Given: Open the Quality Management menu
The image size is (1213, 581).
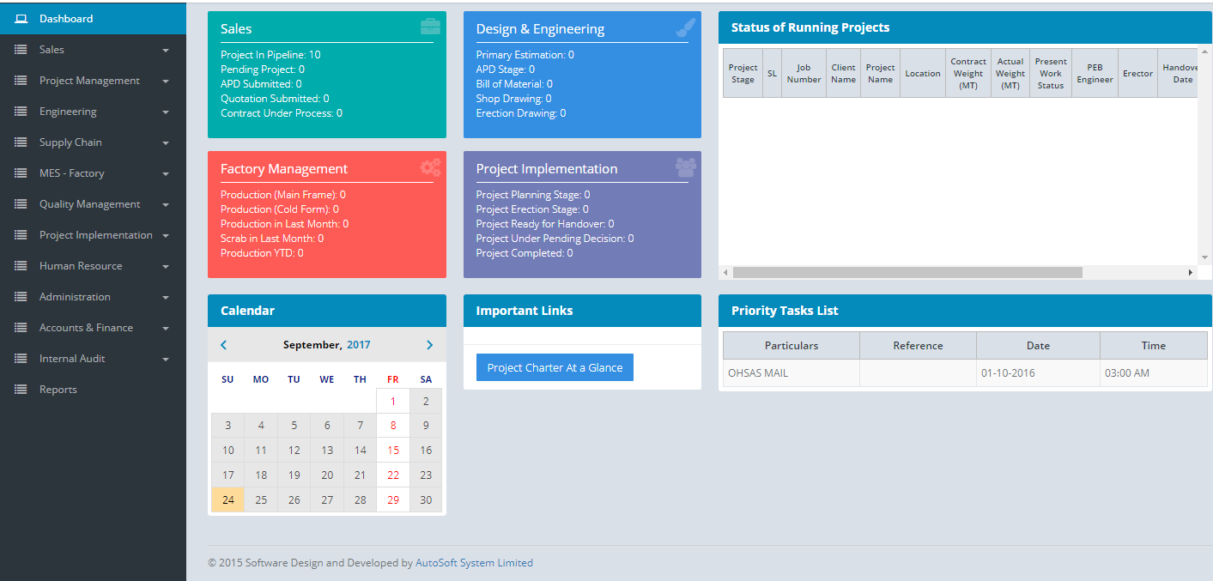Looking at the screenshot, I should [89, 204].
